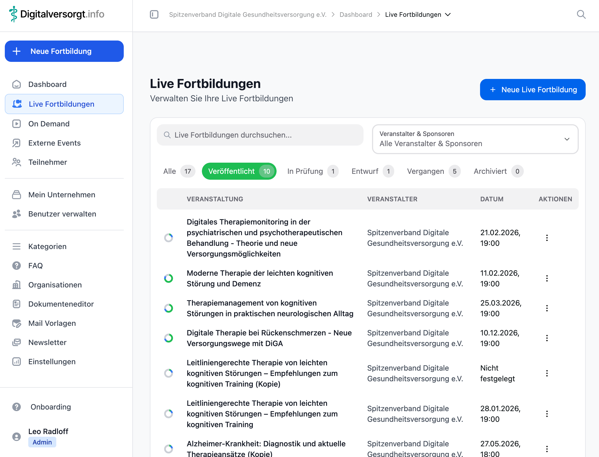
Task: Click the Neue Fortbildung sidebar button
Action: point(64,51)
